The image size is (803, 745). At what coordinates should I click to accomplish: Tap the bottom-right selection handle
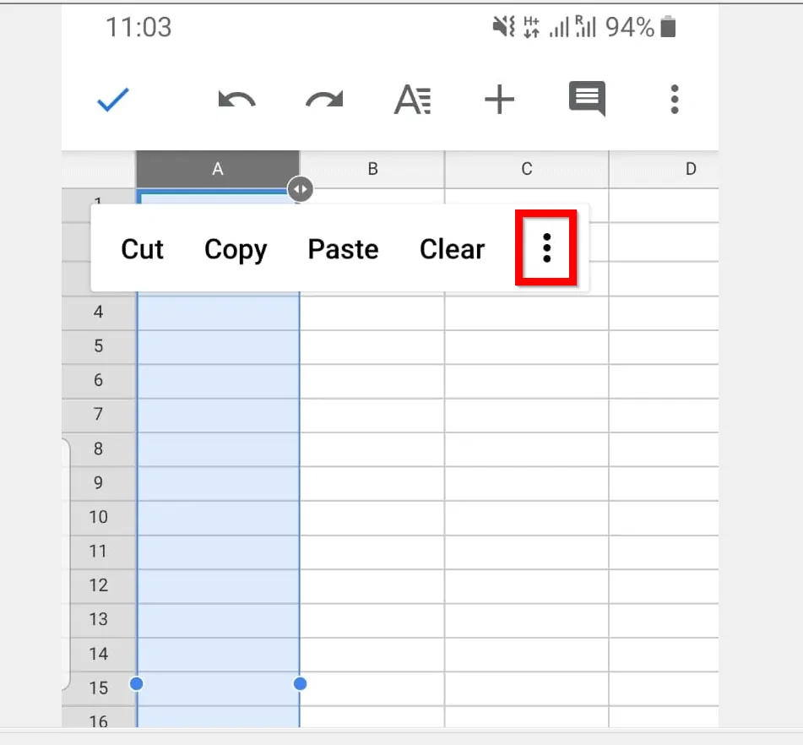click(x=300, y=683)
